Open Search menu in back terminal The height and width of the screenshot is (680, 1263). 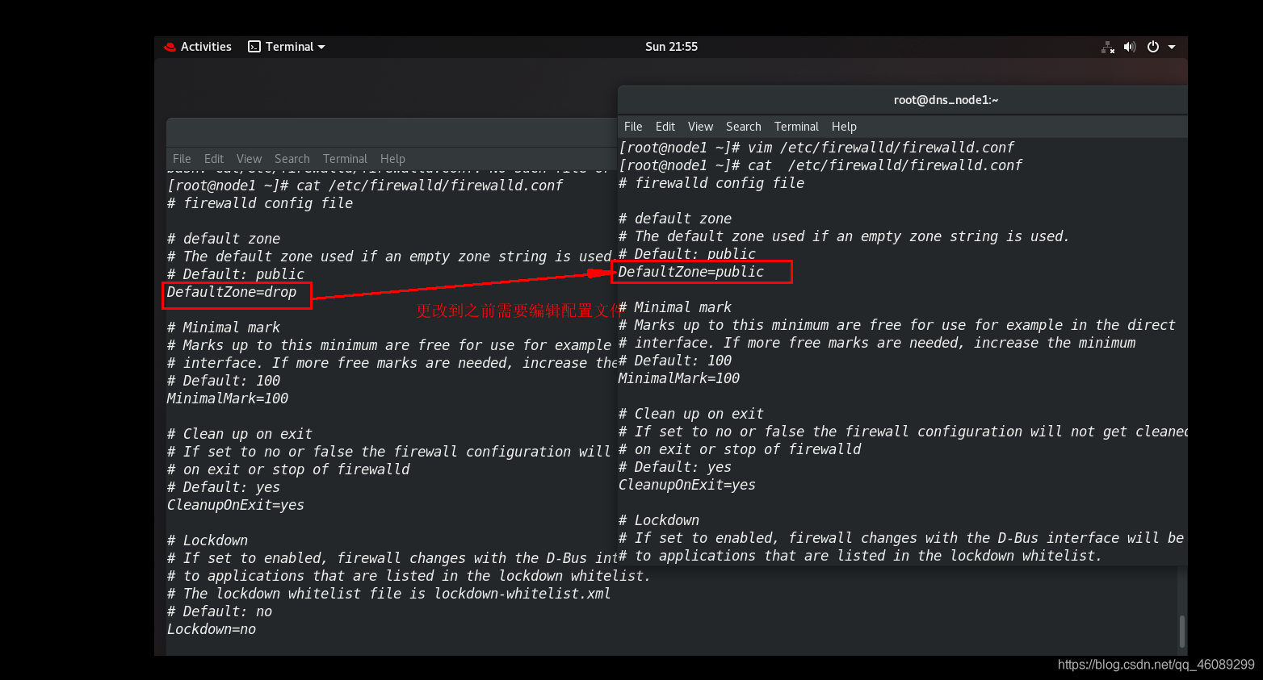292,159
